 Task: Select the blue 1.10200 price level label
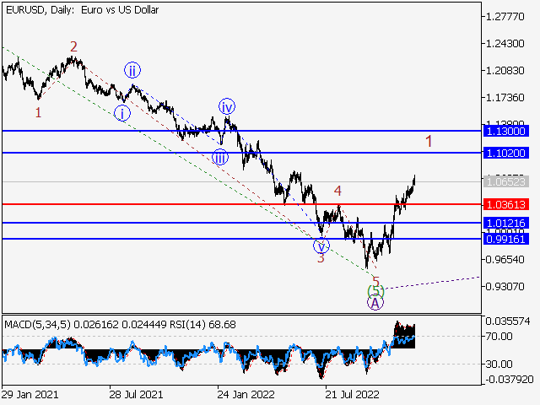tap(506, 153)
